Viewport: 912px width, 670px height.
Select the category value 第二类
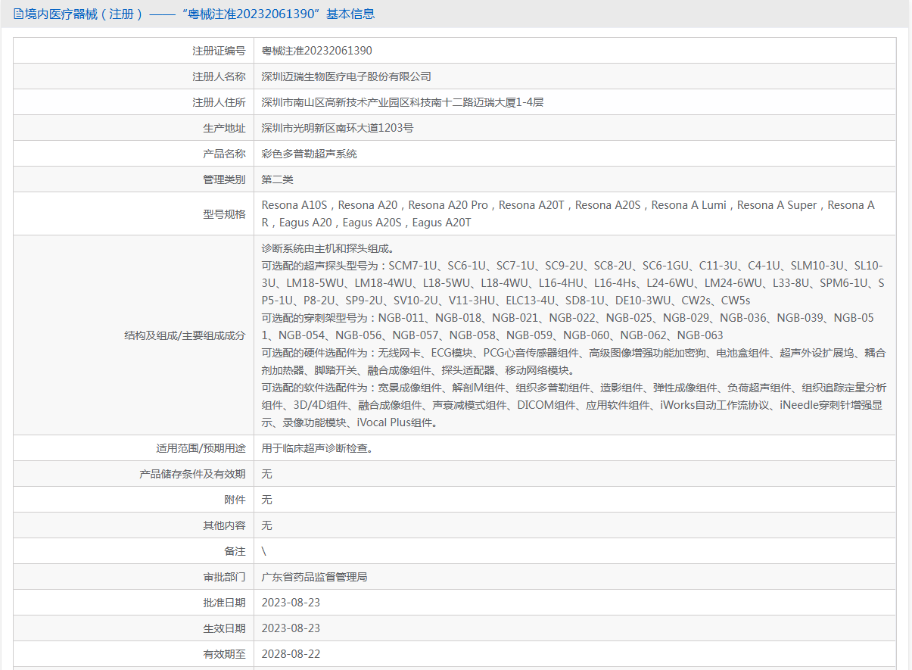click(x=277, y=179)
